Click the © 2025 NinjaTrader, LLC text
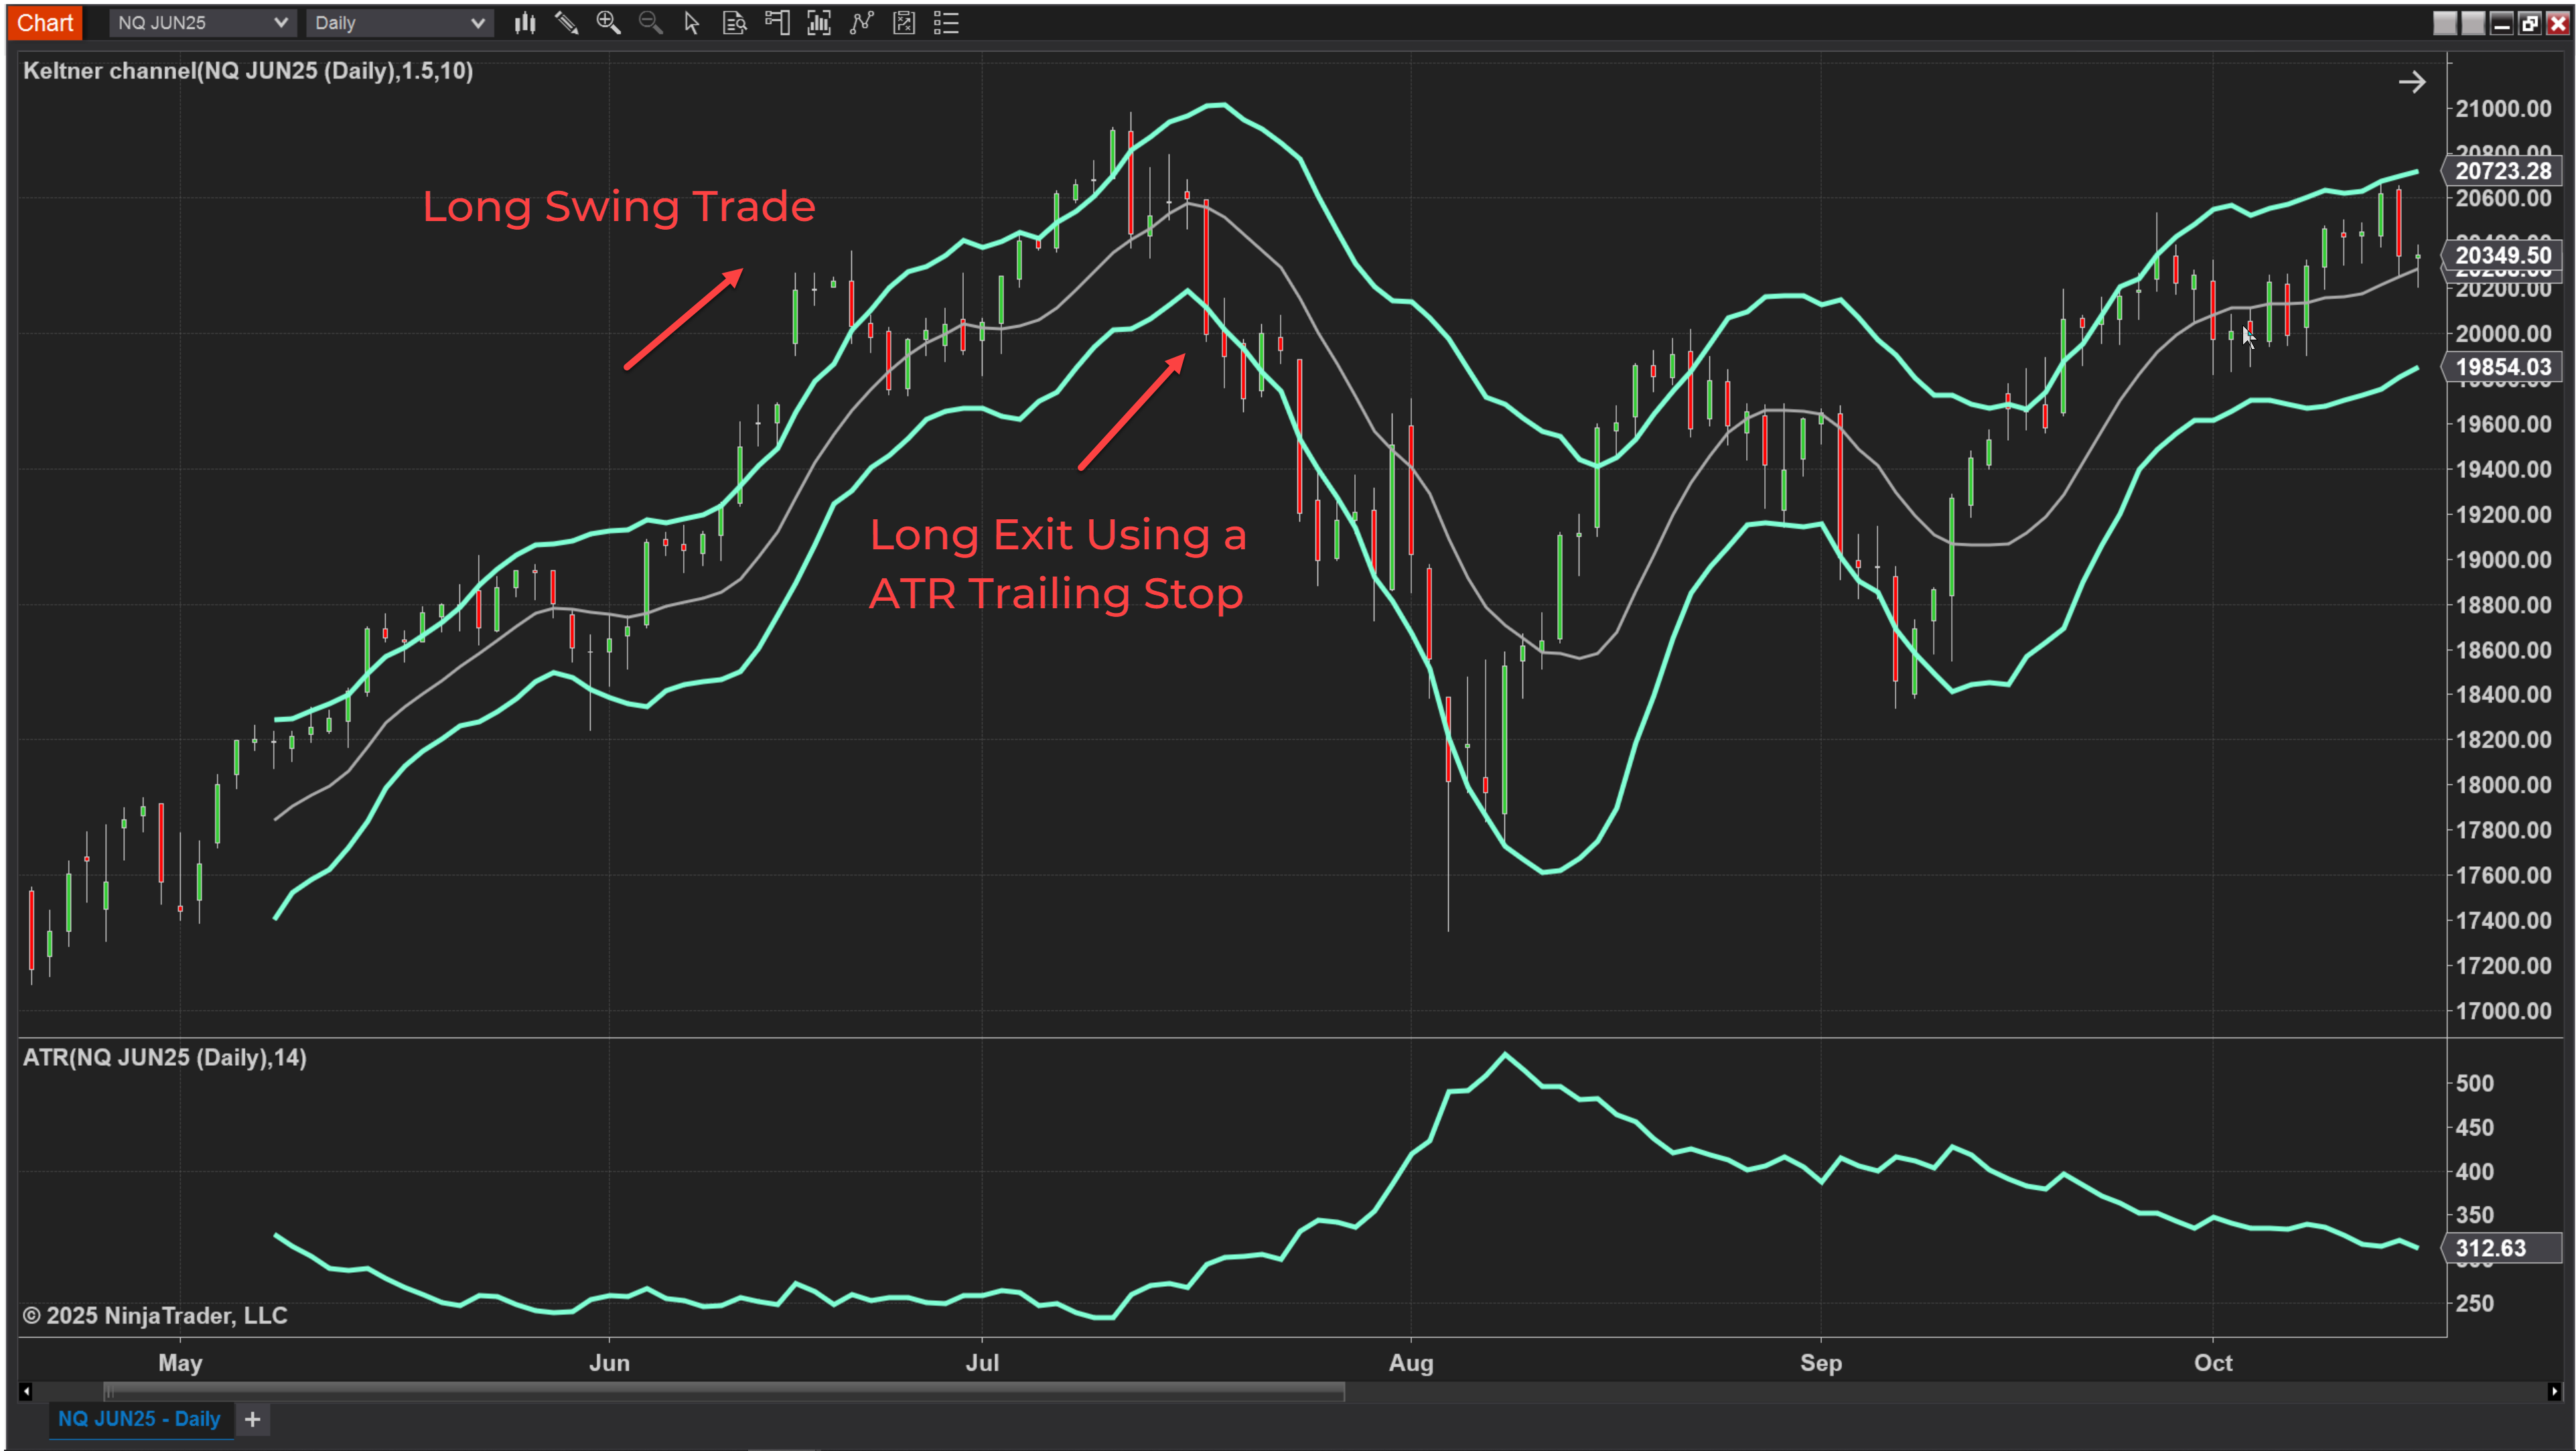Image resolution: width=2576 pixels, height=1451 pixels. (x=156, y=1316)
